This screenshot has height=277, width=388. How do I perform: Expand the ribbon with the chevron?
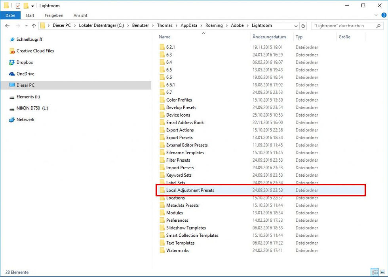tap(376, 15)
